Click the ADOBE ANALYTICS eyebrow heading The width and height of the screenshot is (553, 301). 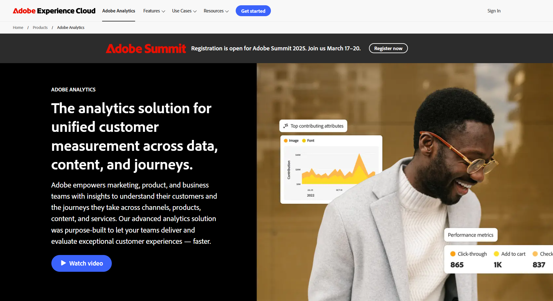coord(73,90)
